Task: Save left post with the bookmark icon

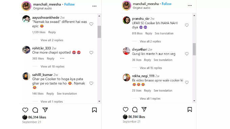Action: click(x=94, y=110)
